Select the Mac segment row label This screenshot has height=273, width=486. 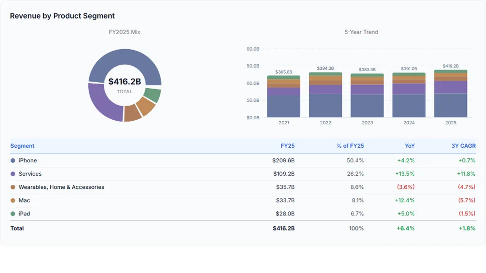pos(24,200)
